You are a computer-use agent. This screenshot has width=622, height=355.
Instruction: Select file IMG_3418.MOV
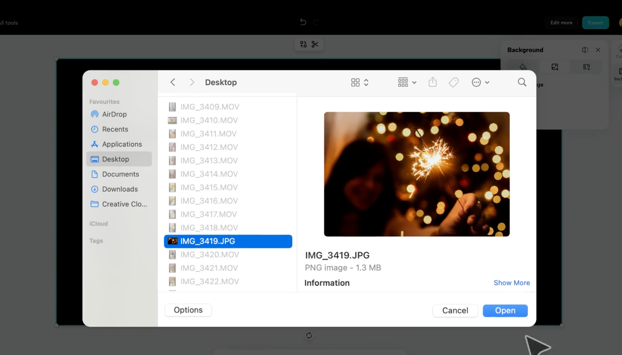point(228,228)
